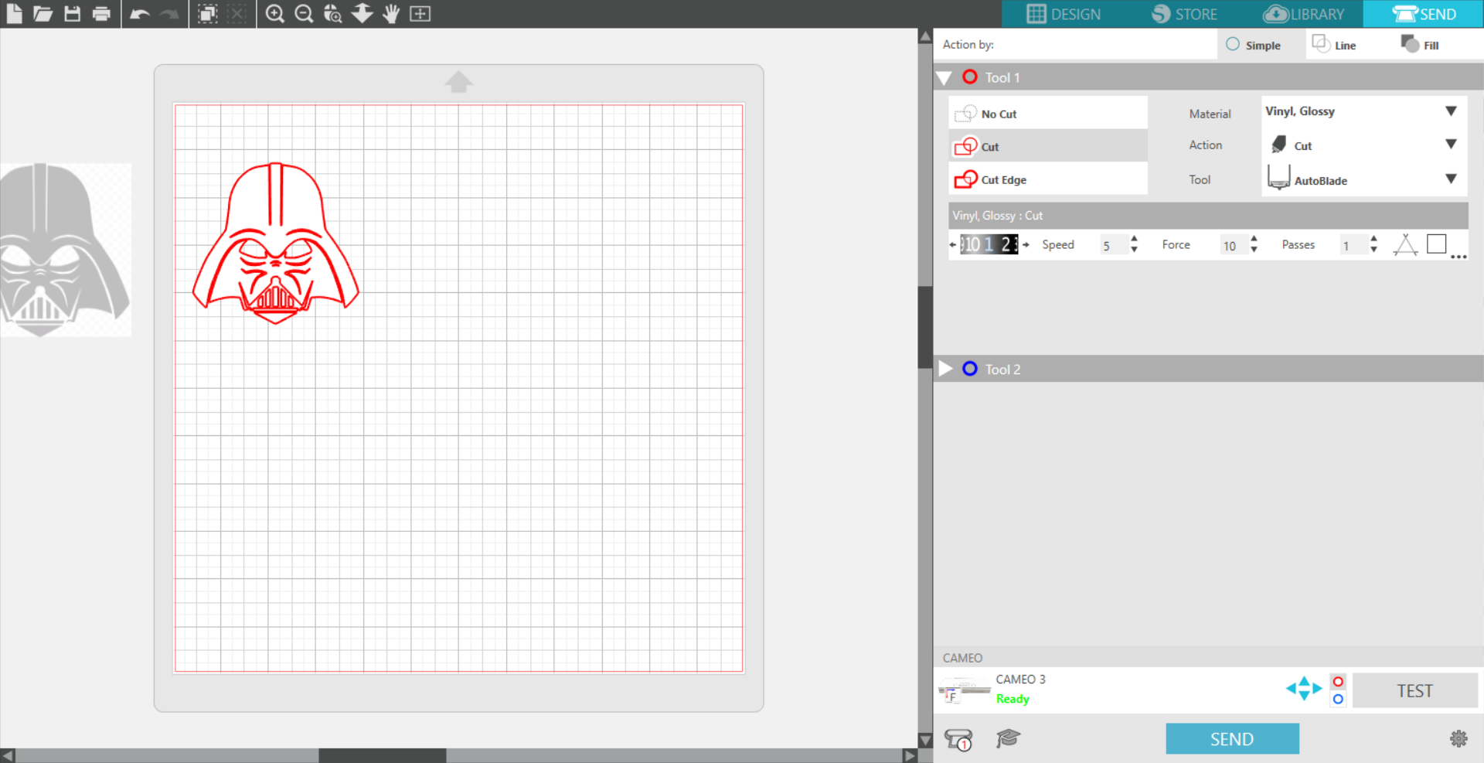This screenshot has height=763, width=1484.
Task: Select all objects with the toolbar icon
Action: 207,14
